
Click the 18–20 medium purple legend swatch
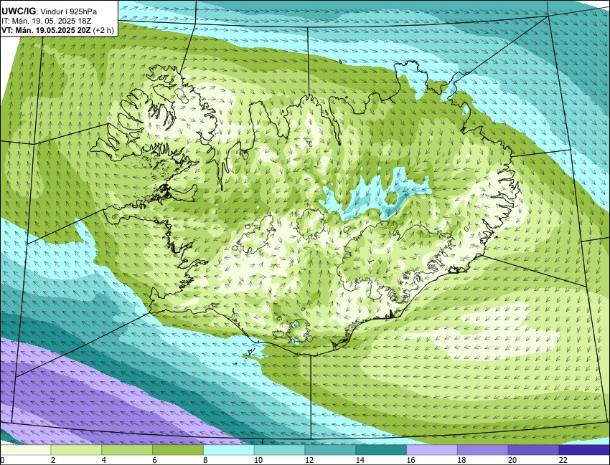coord(483,450)
